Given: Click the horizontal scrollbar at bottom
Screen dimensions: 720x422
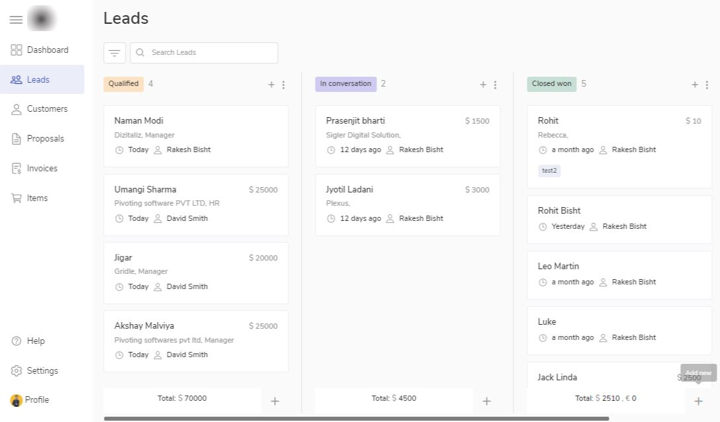Looking at the screenshot, I should (x=356, y=419).
